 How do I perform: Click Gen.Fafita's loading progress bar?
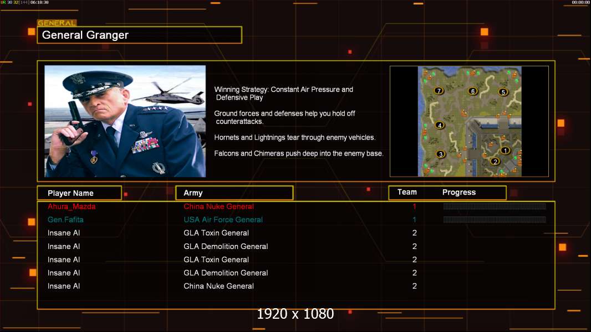pos(495,220)
